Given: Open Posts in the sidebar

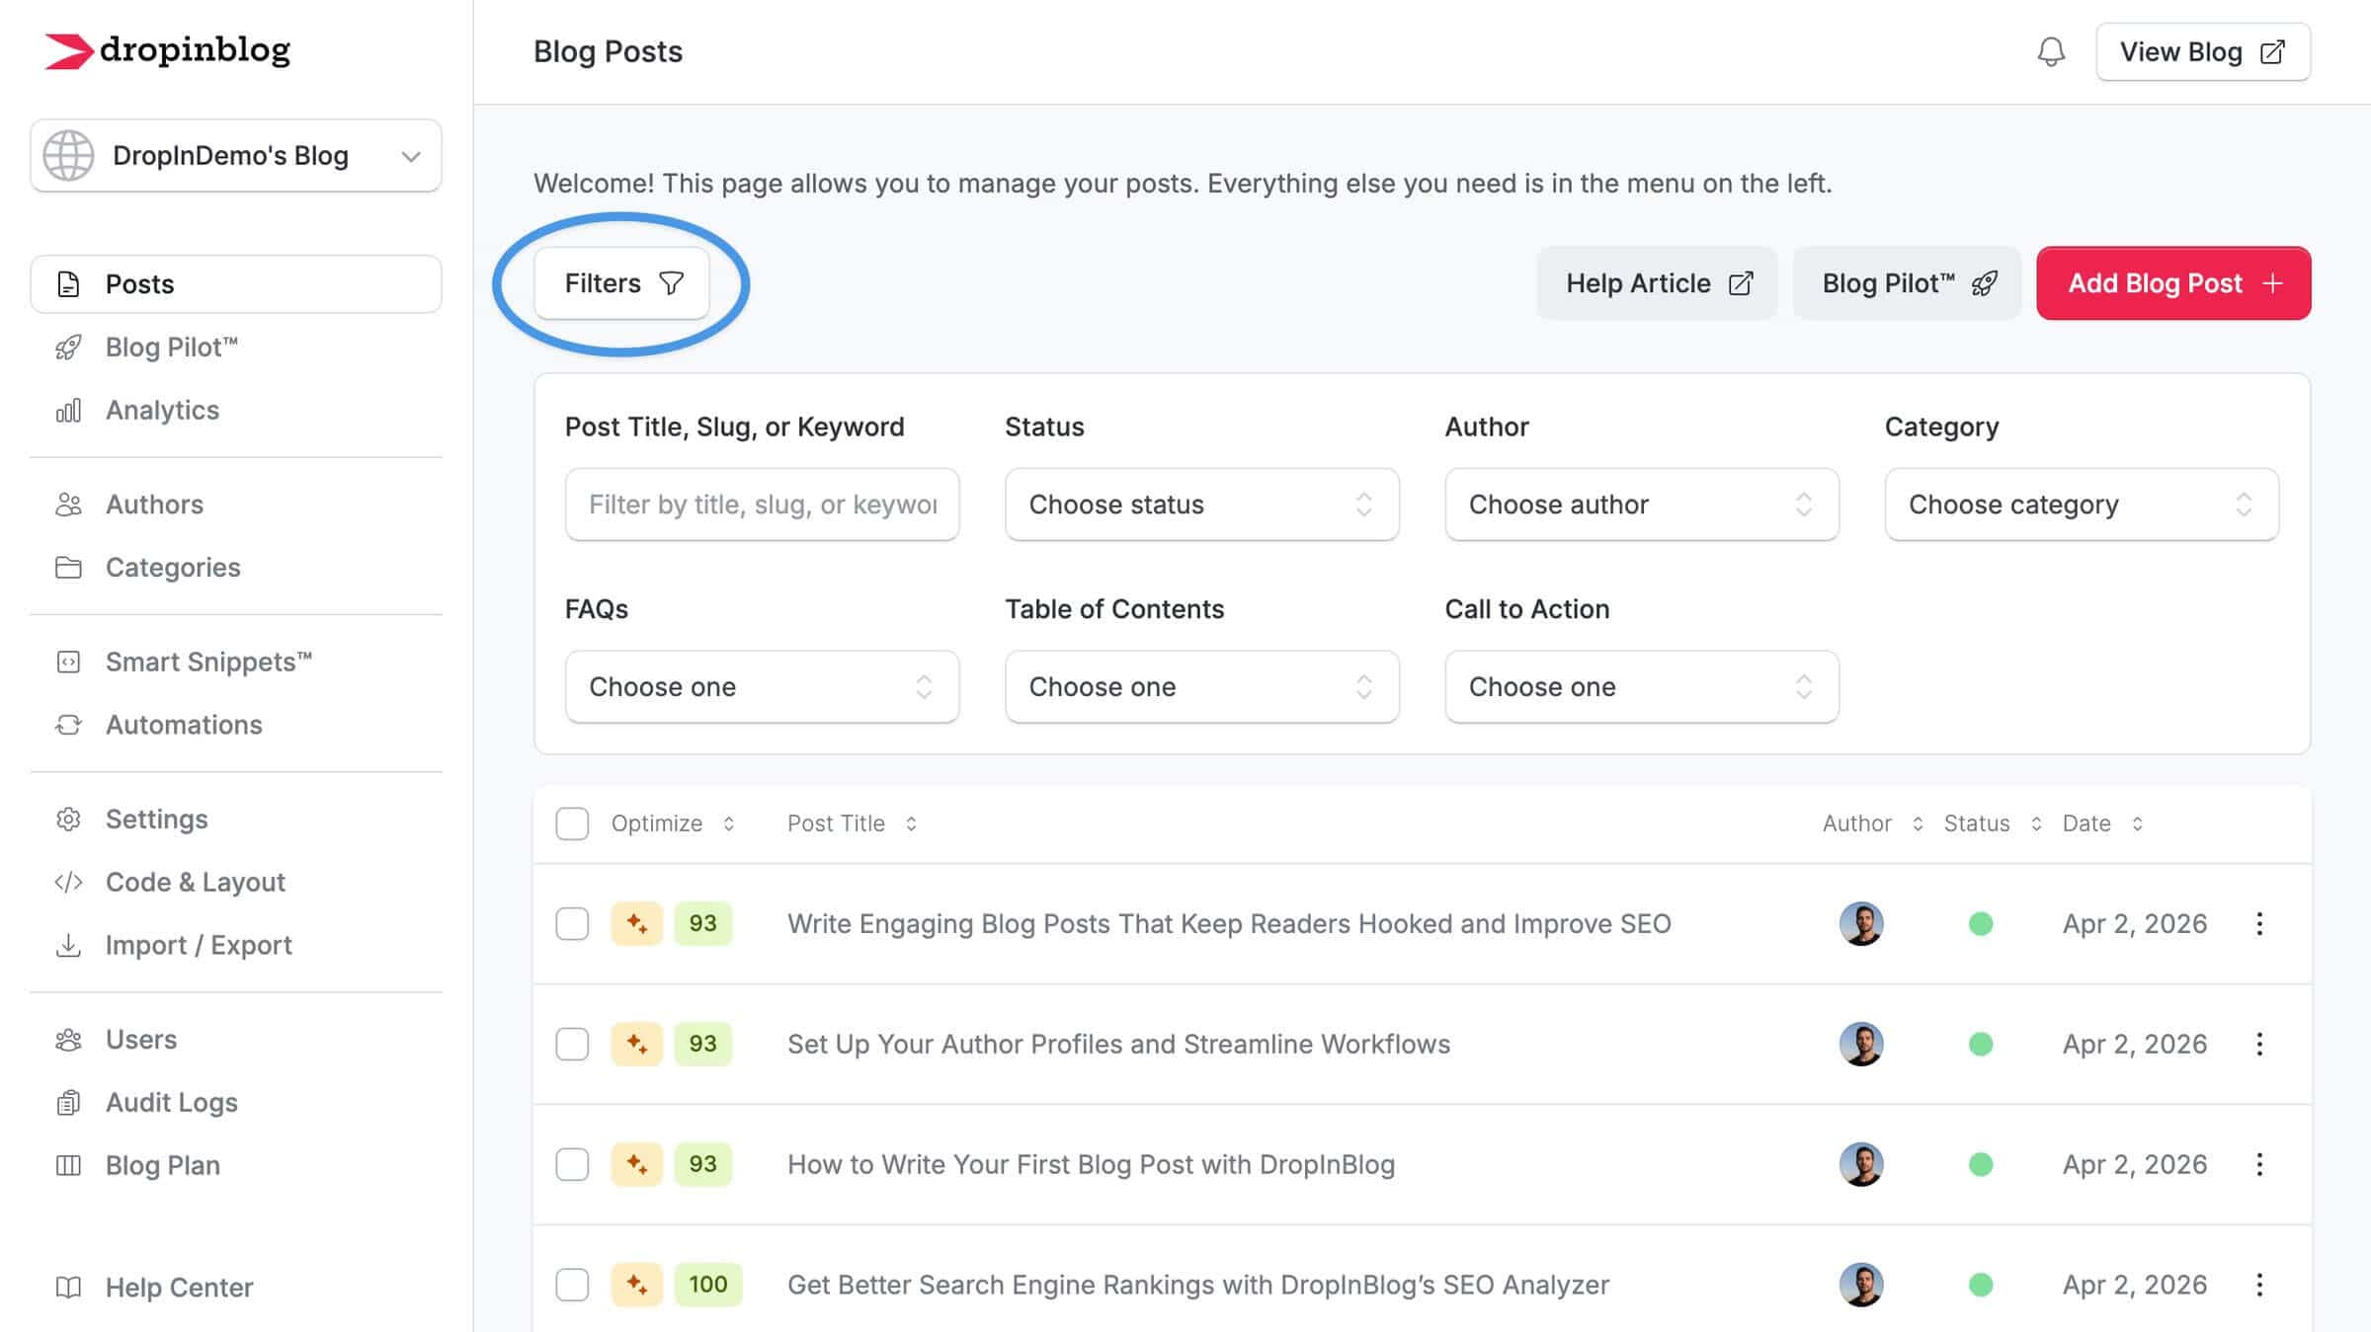Looking at the screenshot, I should (x=236, y=284).
